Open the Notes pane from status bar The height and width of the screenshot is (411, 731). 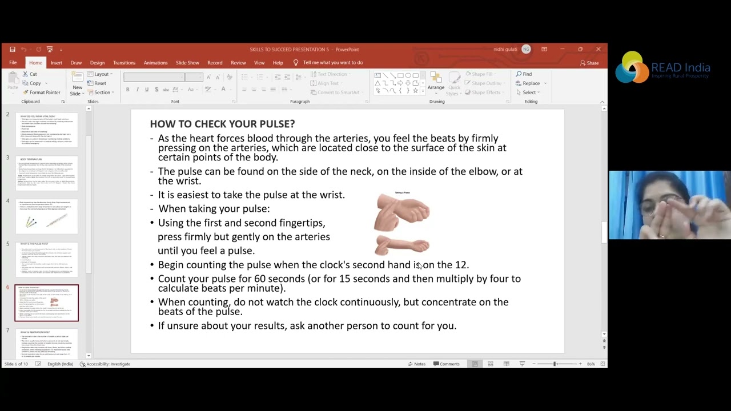pyautogui.click(x=416, y=364)
